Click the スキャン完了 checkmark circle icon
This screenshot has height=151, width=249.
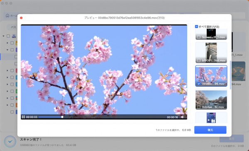point(10,141)
